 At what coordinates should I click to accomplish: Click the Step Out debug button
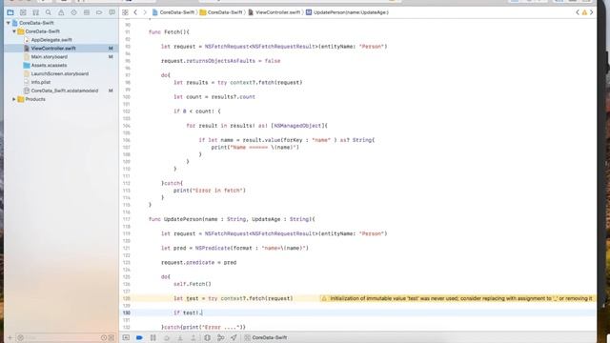193,337
